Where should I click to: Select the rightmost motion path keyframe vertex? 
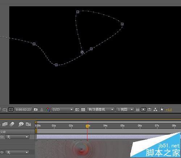point(122,24)
